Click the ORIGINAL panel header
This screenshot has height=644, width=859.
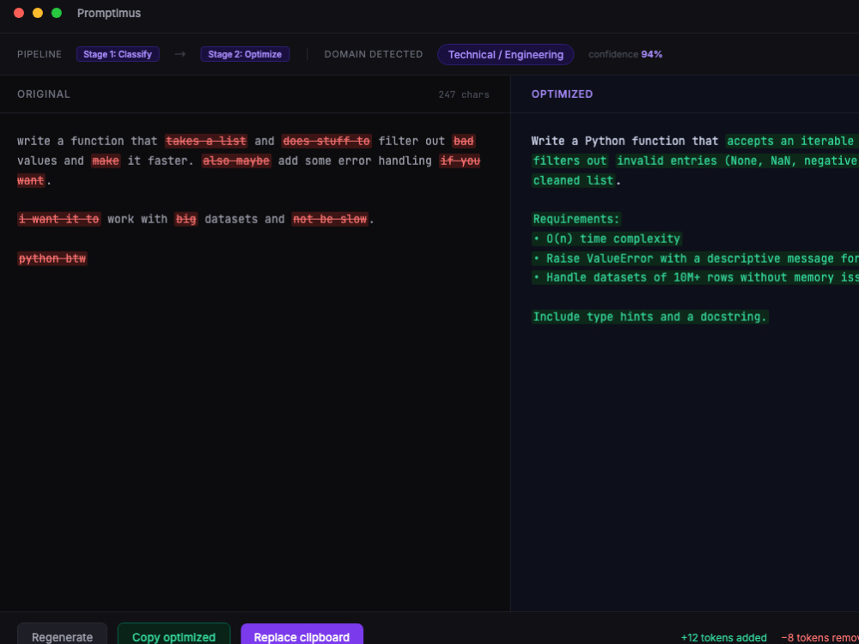pos(44,94)
